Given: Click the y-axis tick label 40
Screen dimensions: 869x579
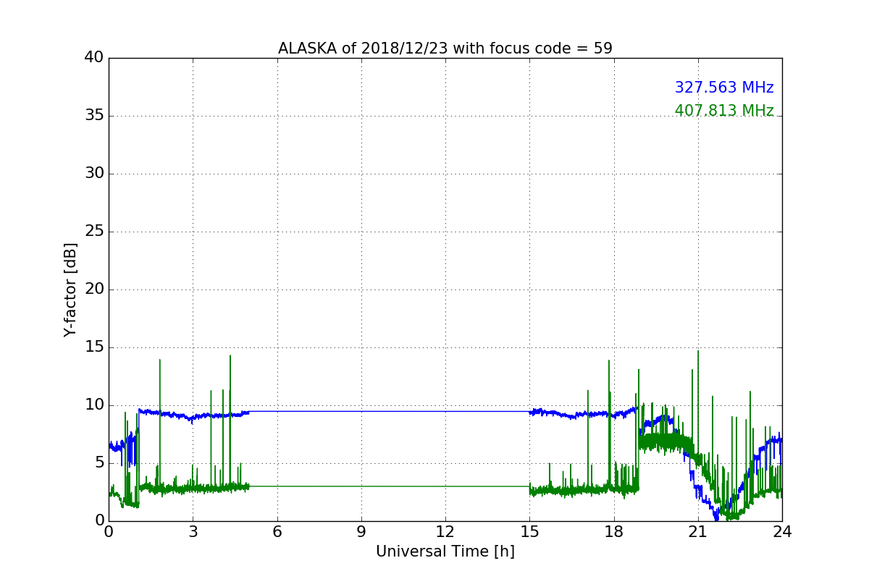Looking at the screenshot, I should [94, 58].
